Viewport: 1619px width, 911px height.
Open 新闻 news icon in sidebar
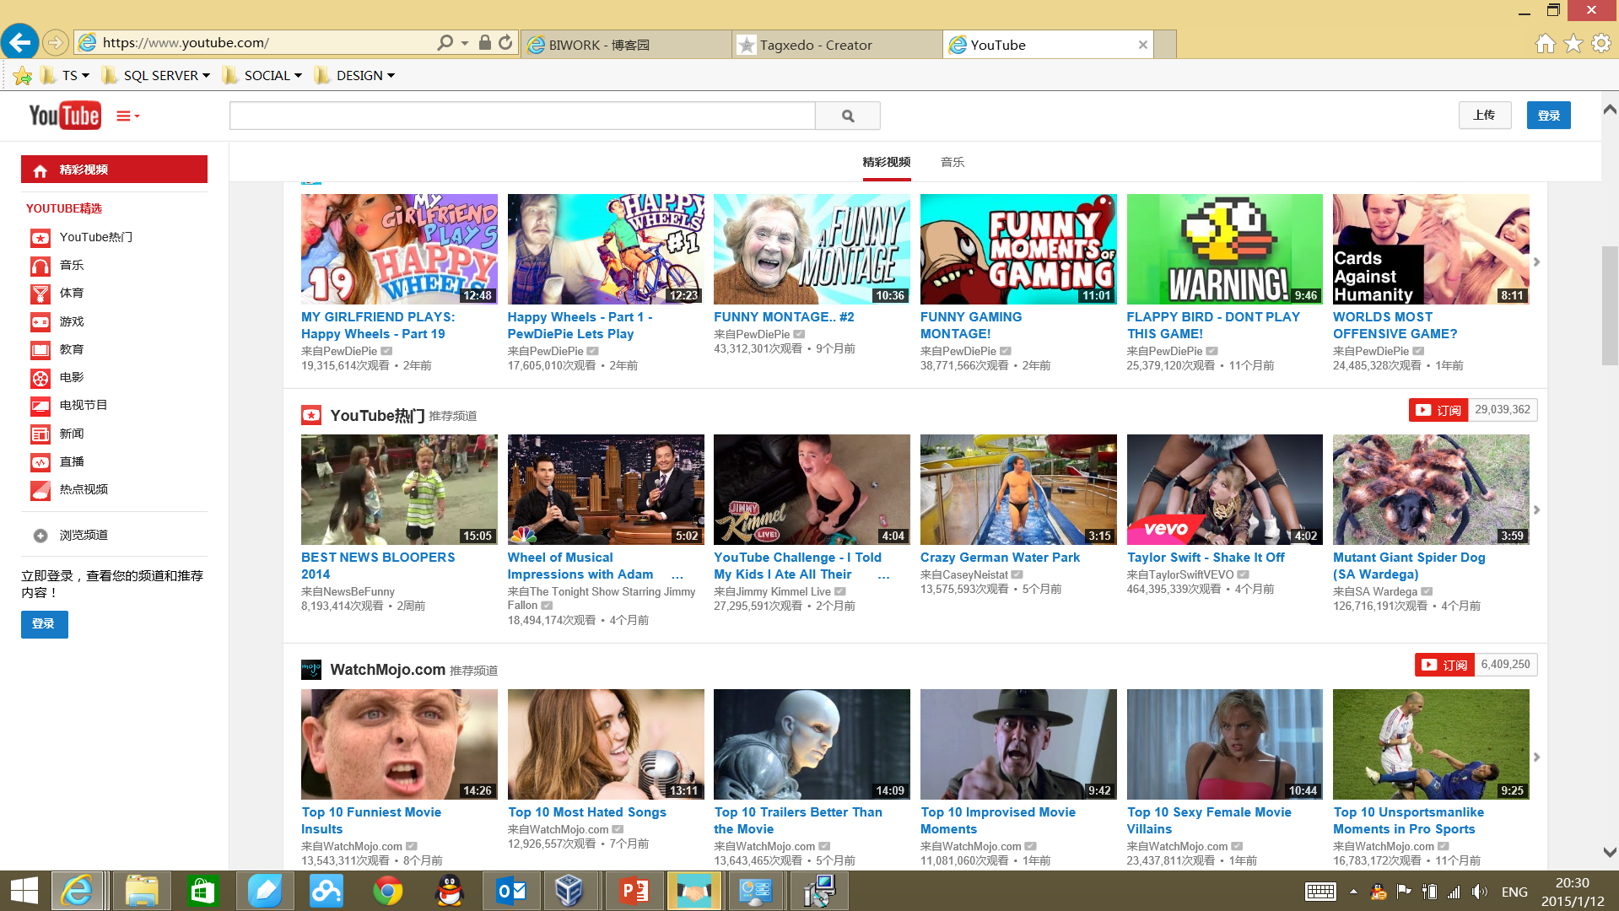point(40,434)
